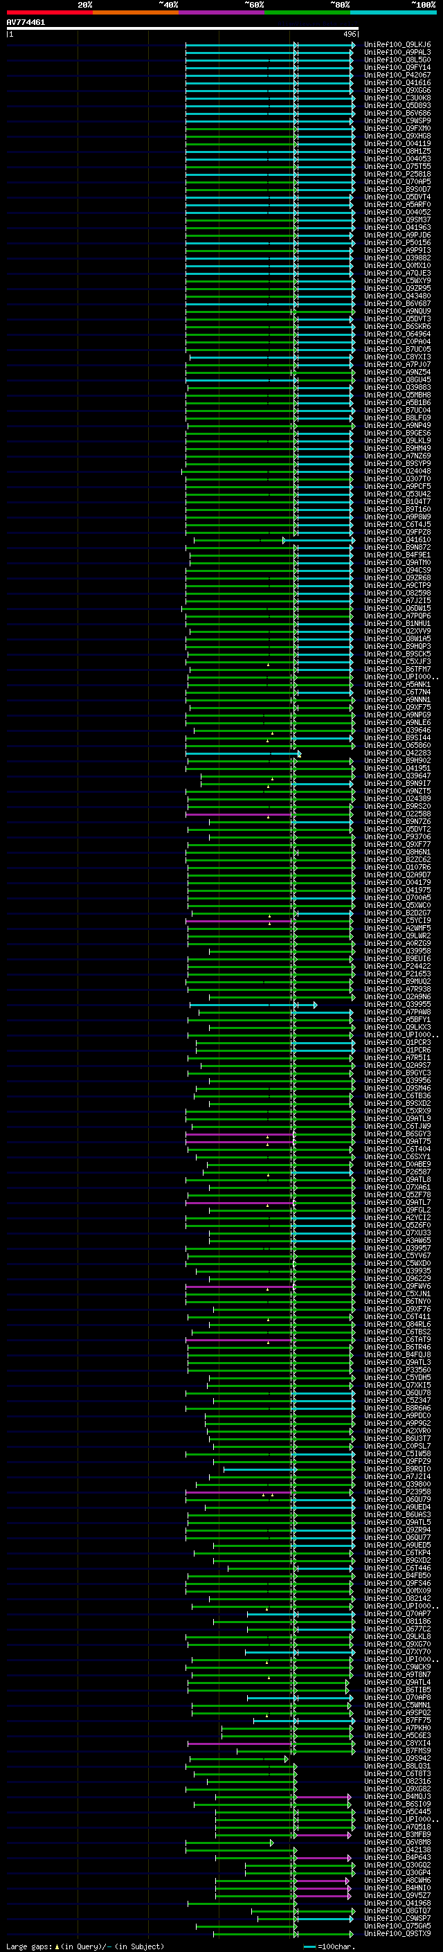Select the UniRef100_O22588 label
This screenshot has width=443, height=1952.
click(x=397, y=814)
